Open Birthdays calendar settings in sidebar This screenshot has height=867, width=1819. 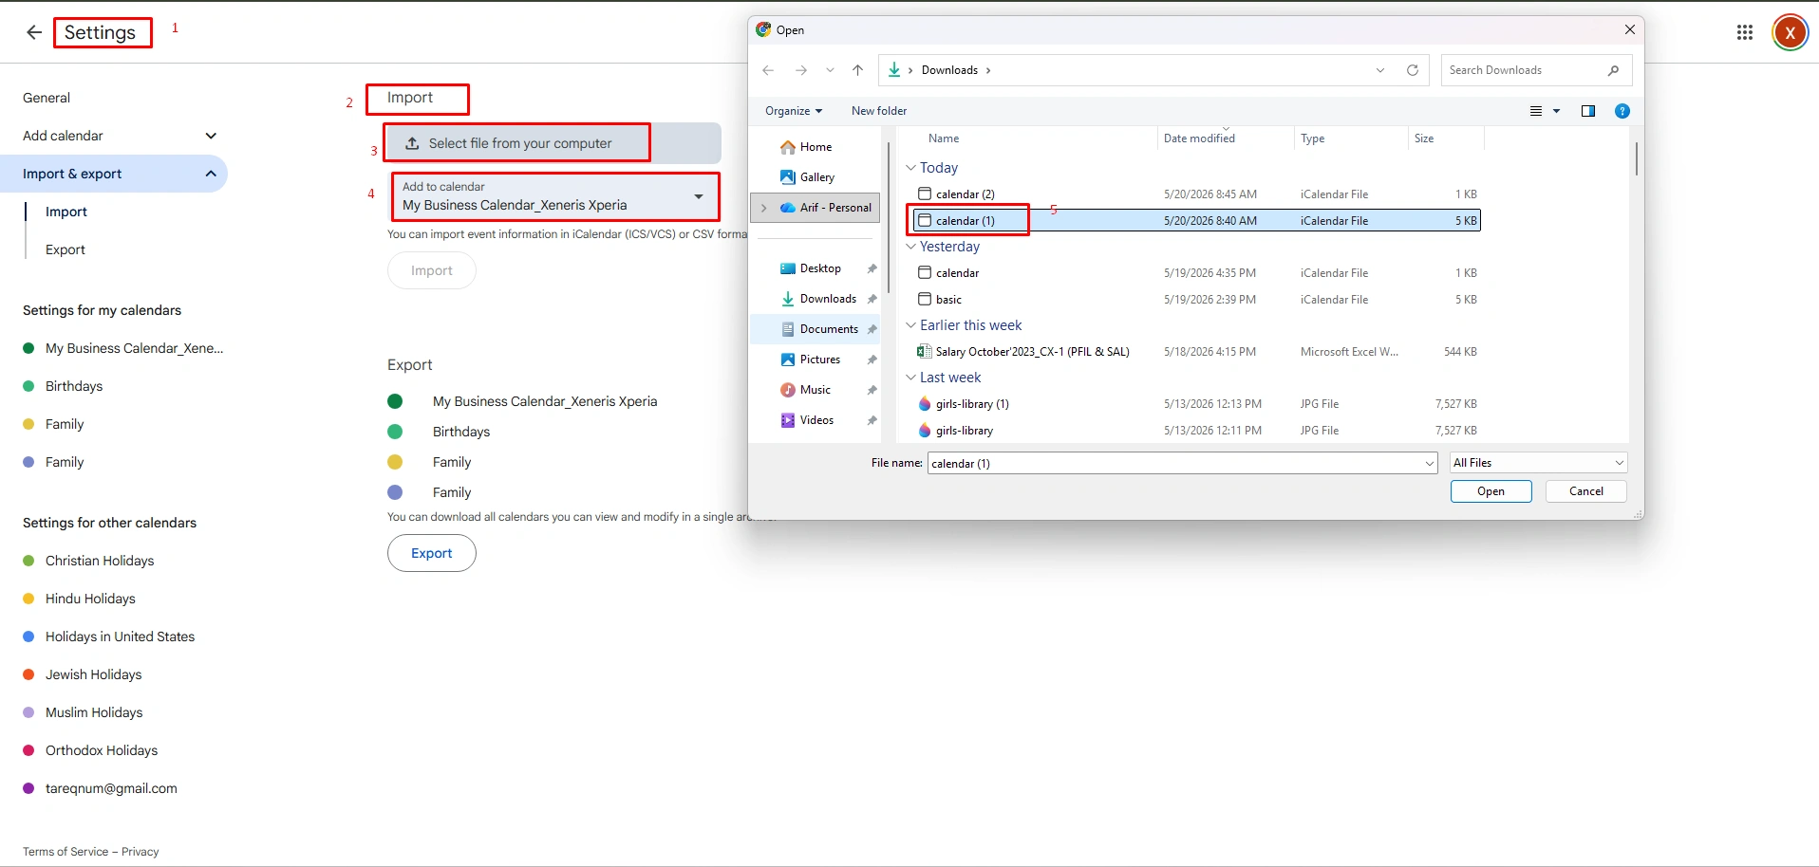74,386
